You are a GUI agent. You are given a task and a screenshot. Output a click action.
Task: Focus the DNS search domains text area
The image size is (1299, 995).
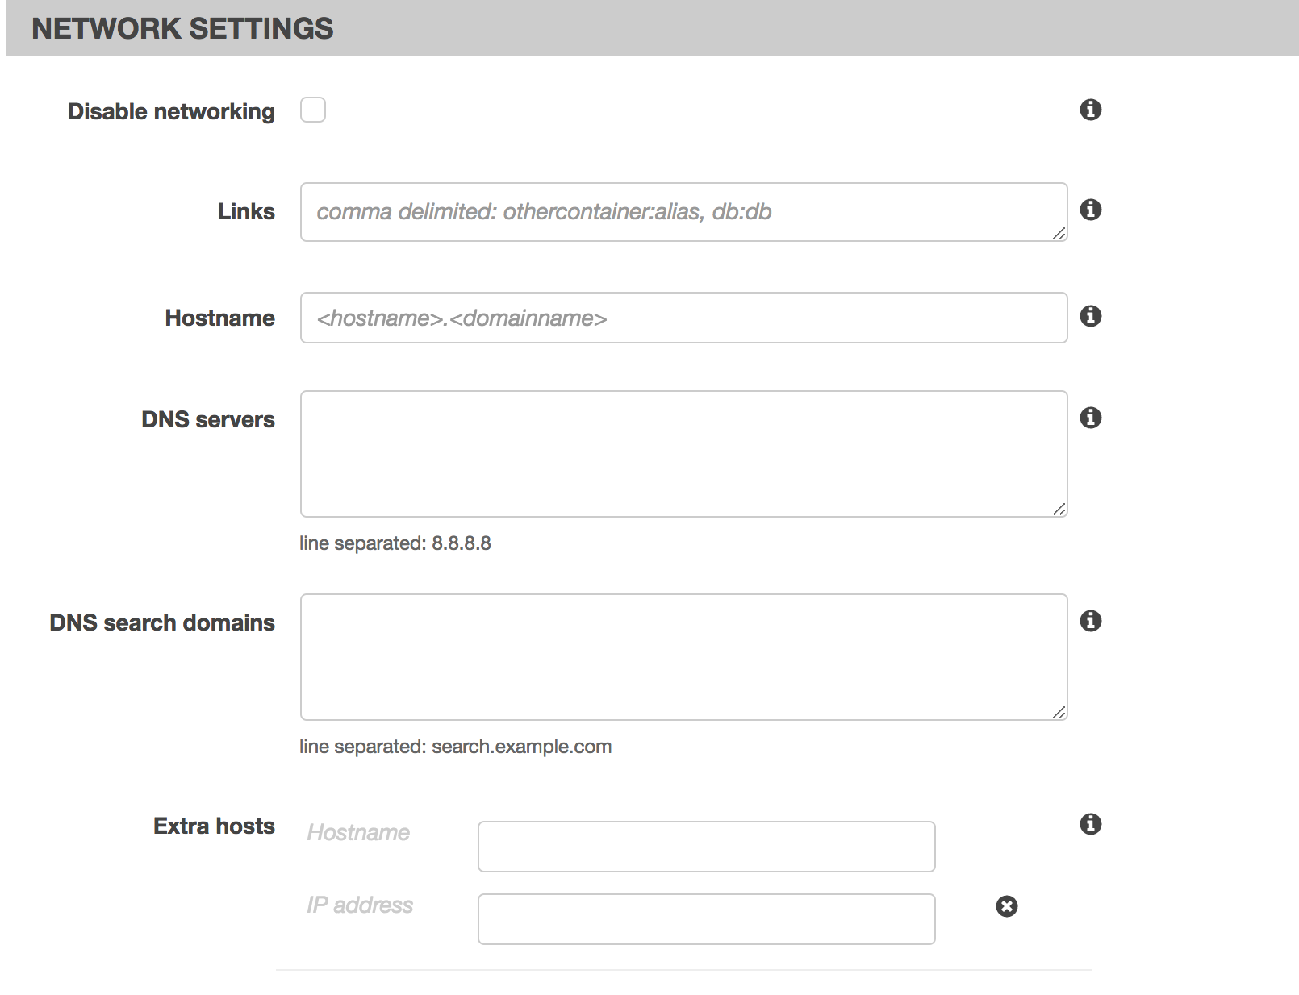[x=684, y=657]
